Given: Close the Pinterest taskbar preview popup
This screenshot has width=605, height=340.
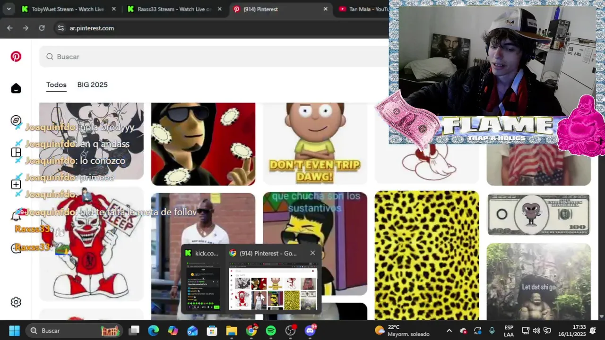Looking at the screenshot, I should tap(312, 253).
